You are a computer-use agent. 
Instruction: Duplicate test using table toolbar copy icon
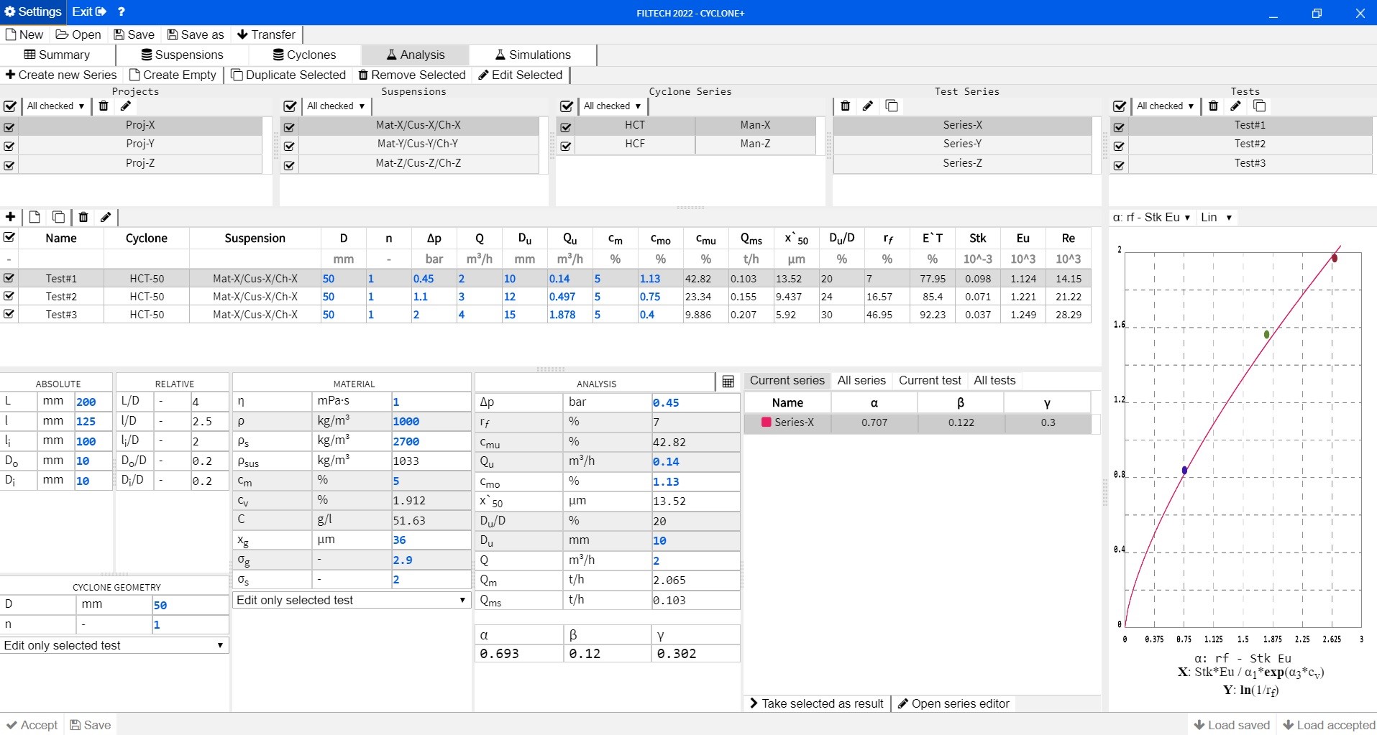[x=59, y=217]
